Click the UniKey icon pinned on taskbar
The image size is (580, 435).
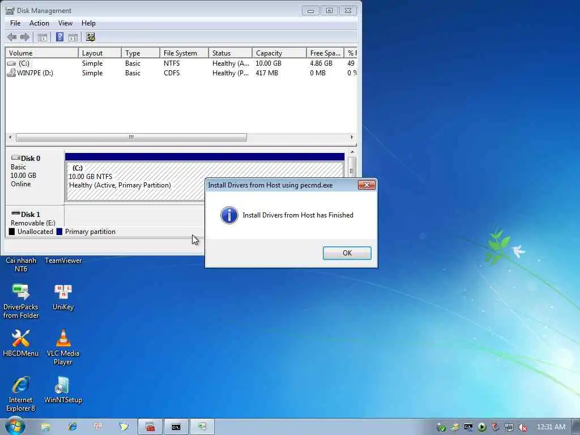[x=98, y=427]
